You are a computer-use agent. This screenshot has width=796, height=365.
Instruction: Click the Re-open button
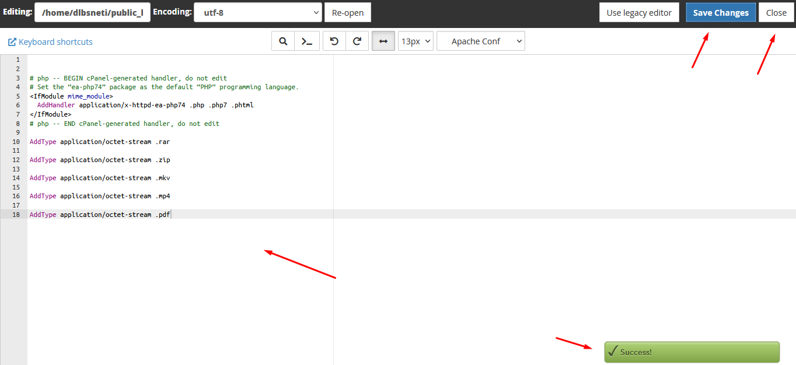tap(348, 12)
